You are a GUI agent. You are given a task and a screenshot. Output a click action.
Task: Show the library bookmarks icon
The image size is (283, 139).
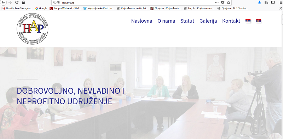click(266, 2)
